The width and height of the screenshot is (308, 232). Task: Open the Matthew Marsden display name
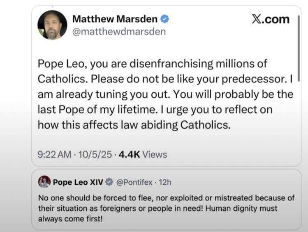click(115, 19)
